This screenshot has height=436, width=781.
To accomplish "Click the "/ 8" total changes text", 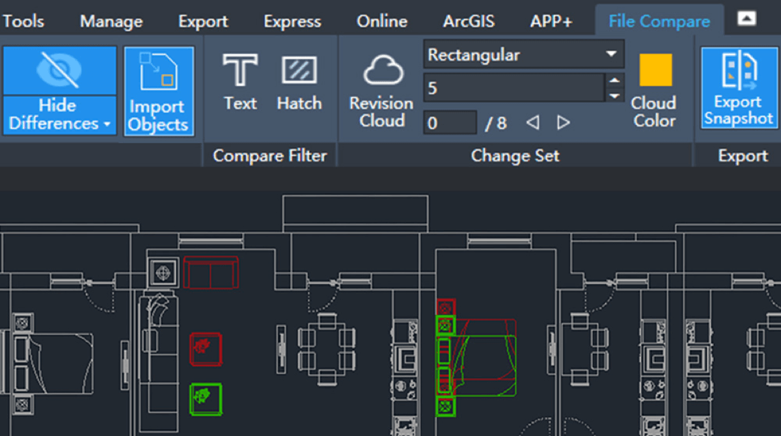I will (496, 123).
